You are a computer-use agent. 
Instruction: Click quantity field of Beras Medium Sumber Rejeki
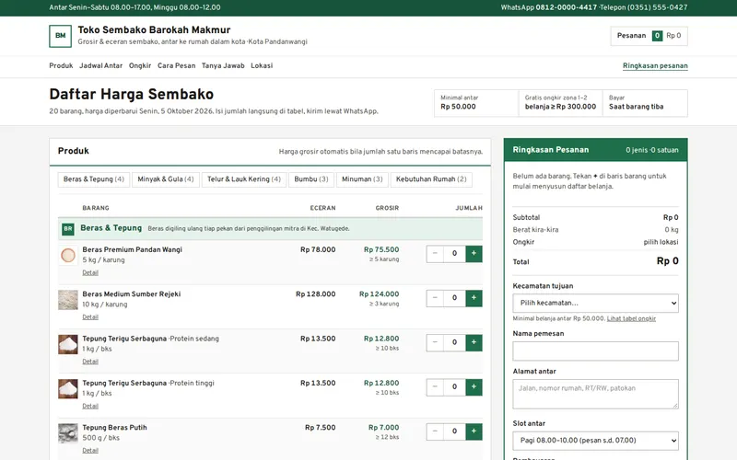pyautogui.click(x=454, y=298)
